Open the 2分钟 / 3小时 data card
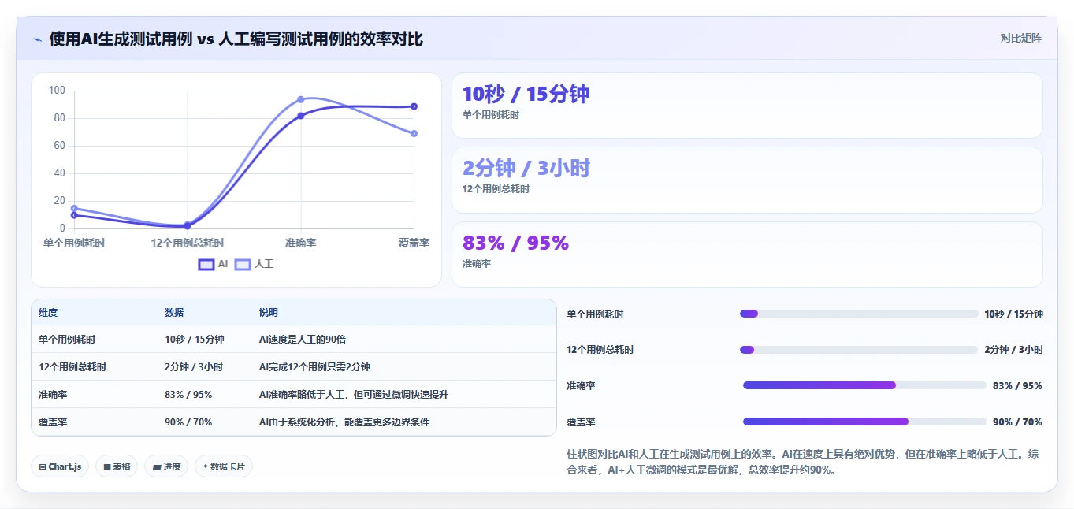 coord(747,180)
